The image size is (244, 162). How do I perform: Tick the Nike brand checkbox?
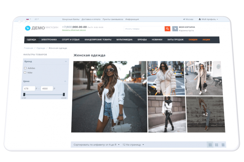pyautogui.click(x=25, y=72)
